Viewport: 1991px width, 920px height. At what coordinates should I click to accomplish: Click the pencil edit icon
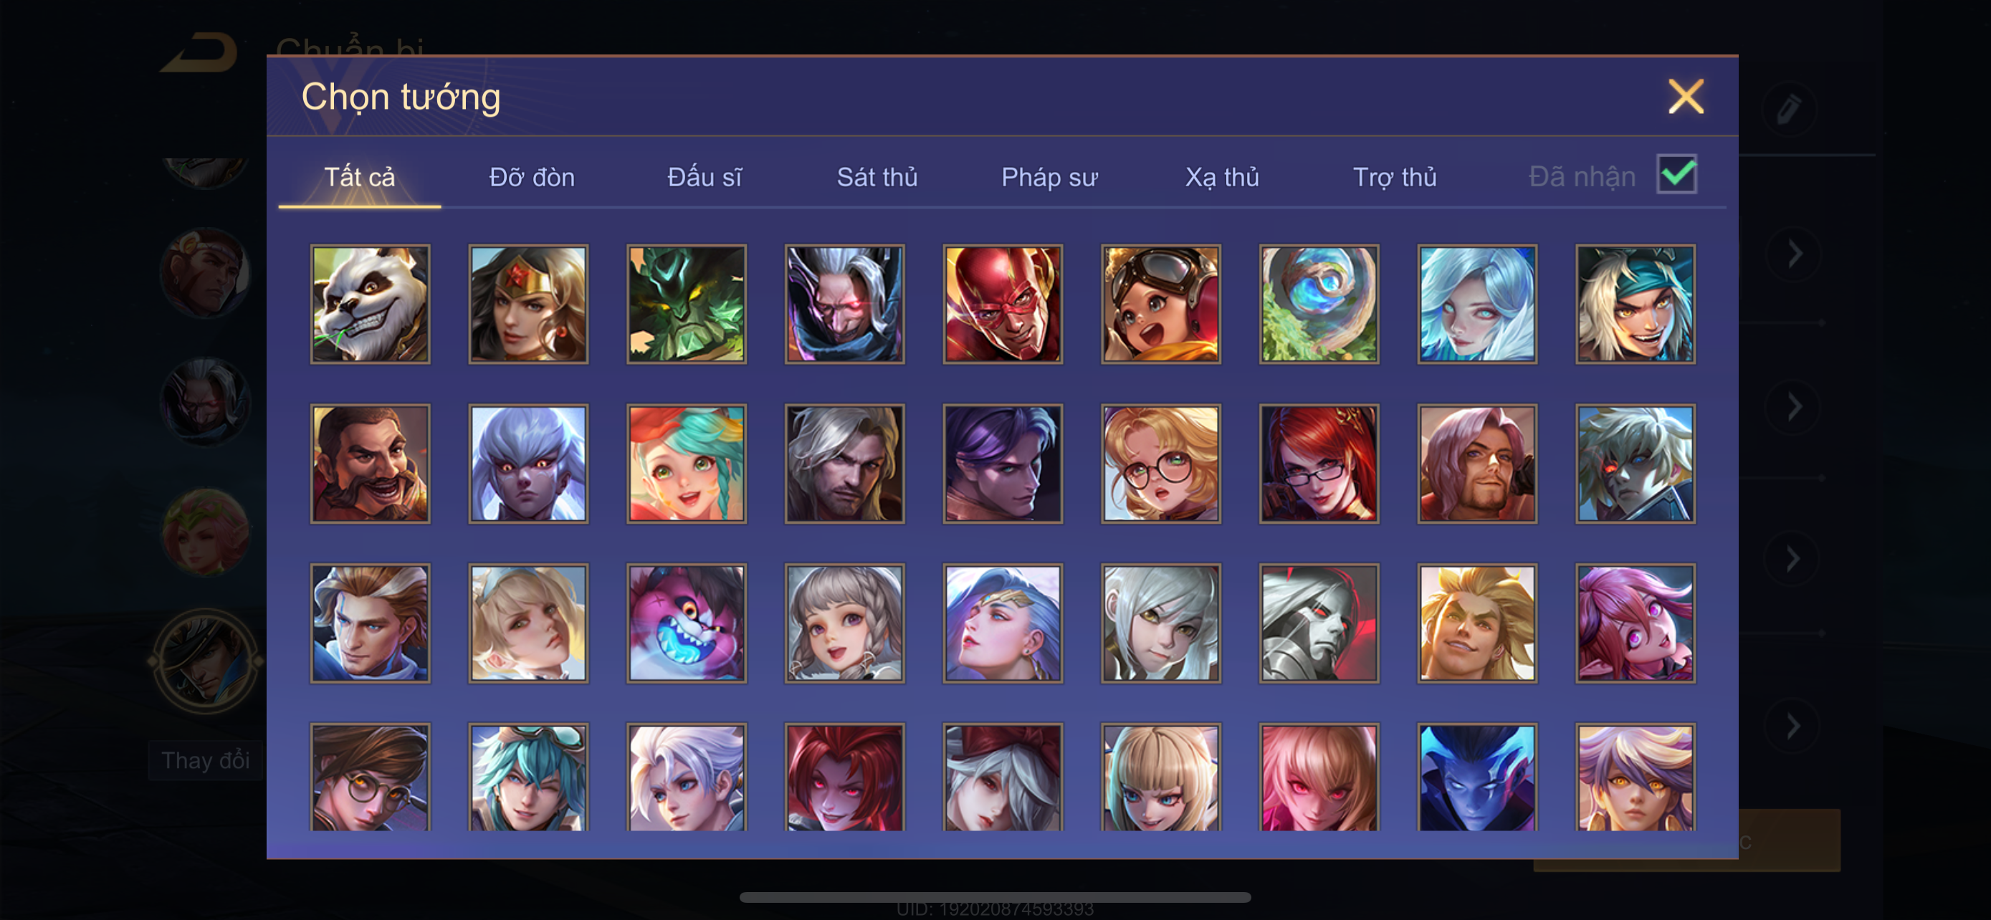pyautogui.click(x=1790, y=108)
